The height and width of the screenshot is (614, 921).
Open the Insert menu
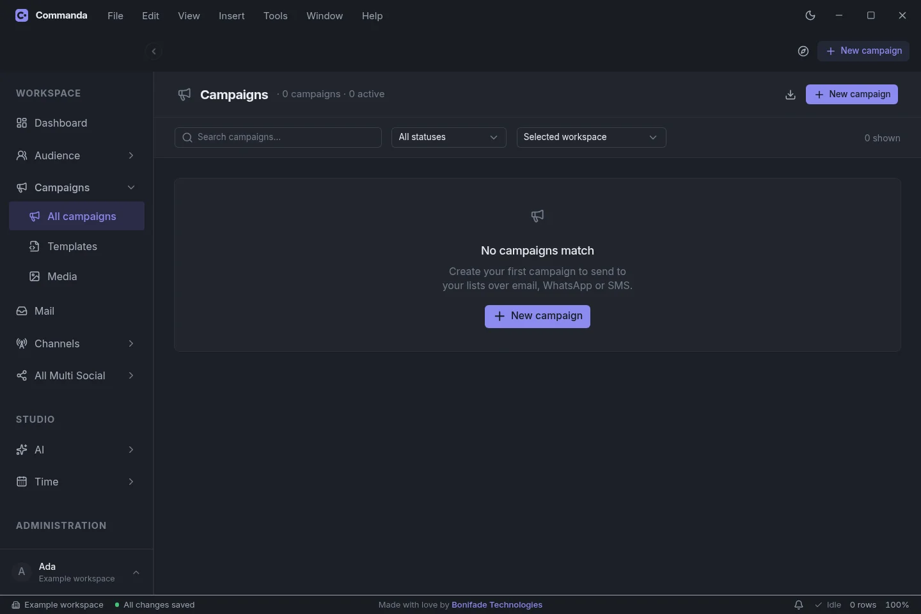click(232, 16)
